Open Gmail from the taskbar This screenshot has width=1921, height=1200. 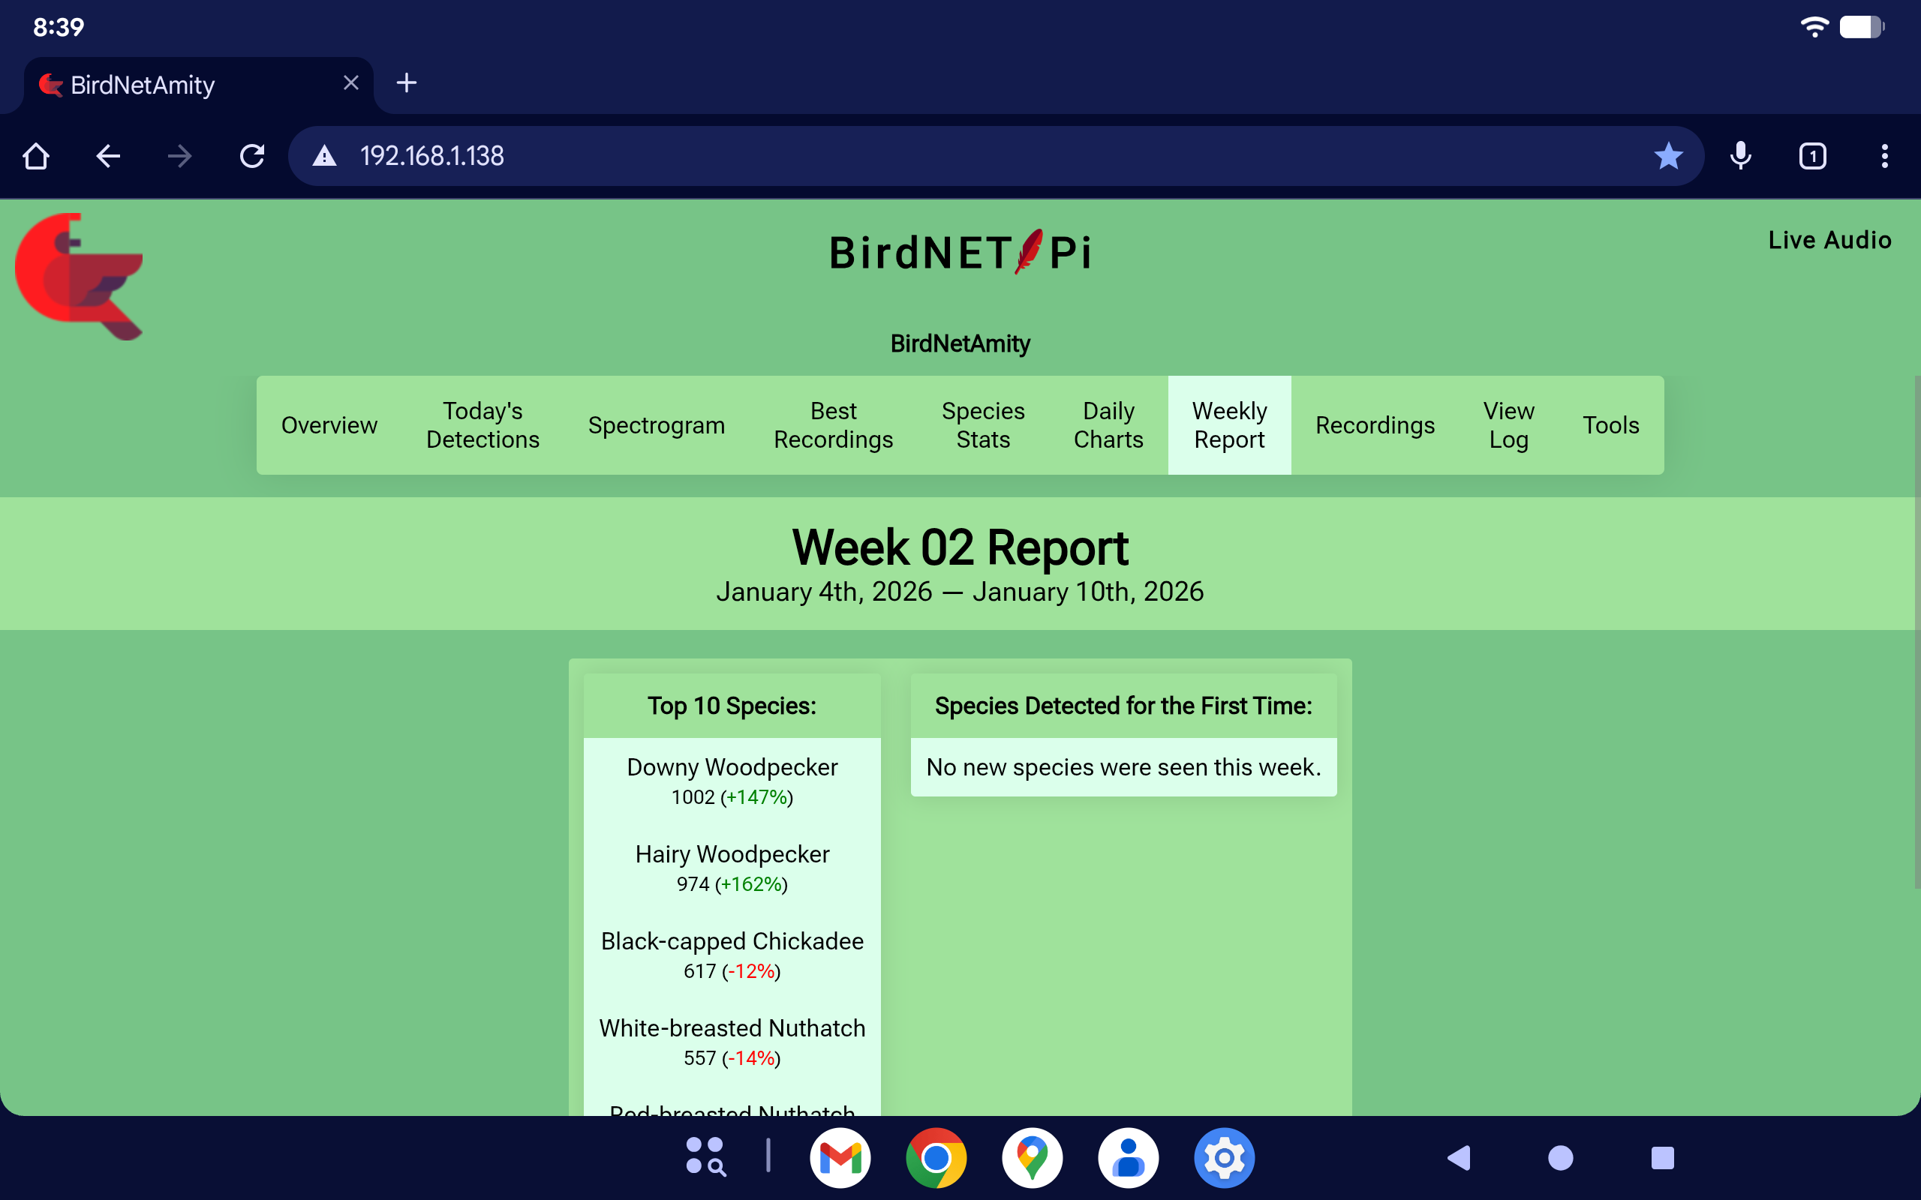pyautogui.click(x=840, y=1158)
